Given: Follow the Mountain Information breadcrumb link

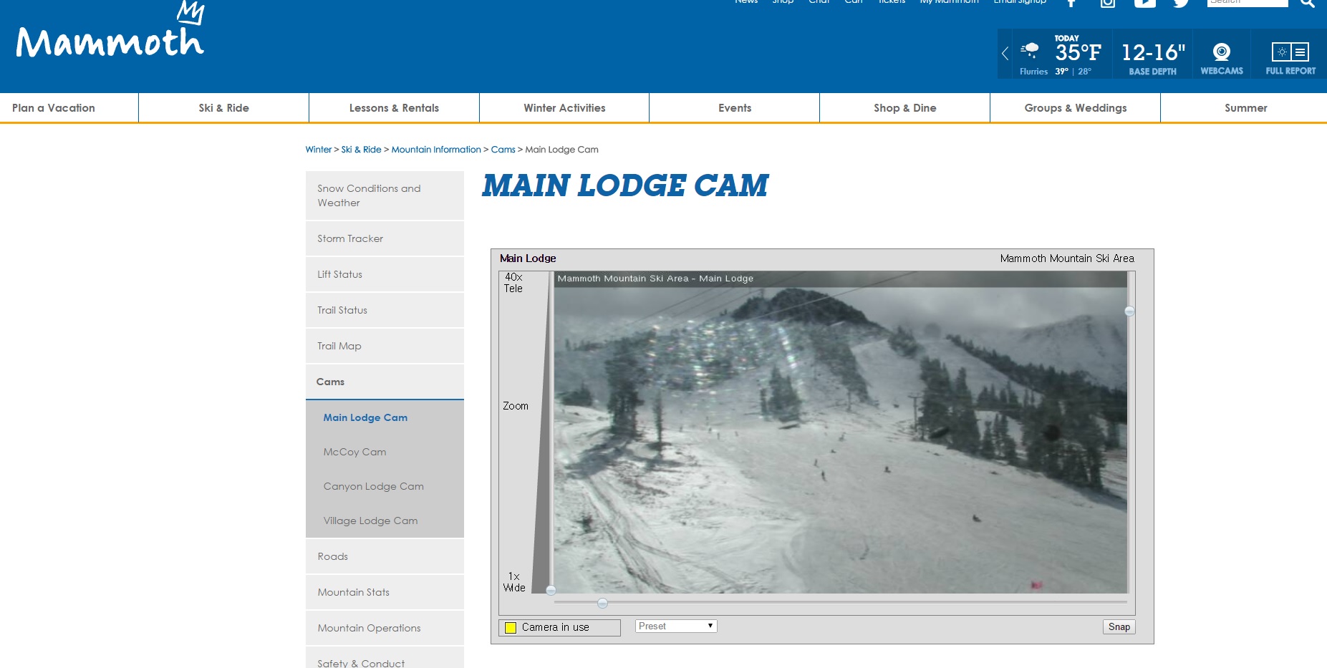Looking at the screenshot, I should pos(436,150).
